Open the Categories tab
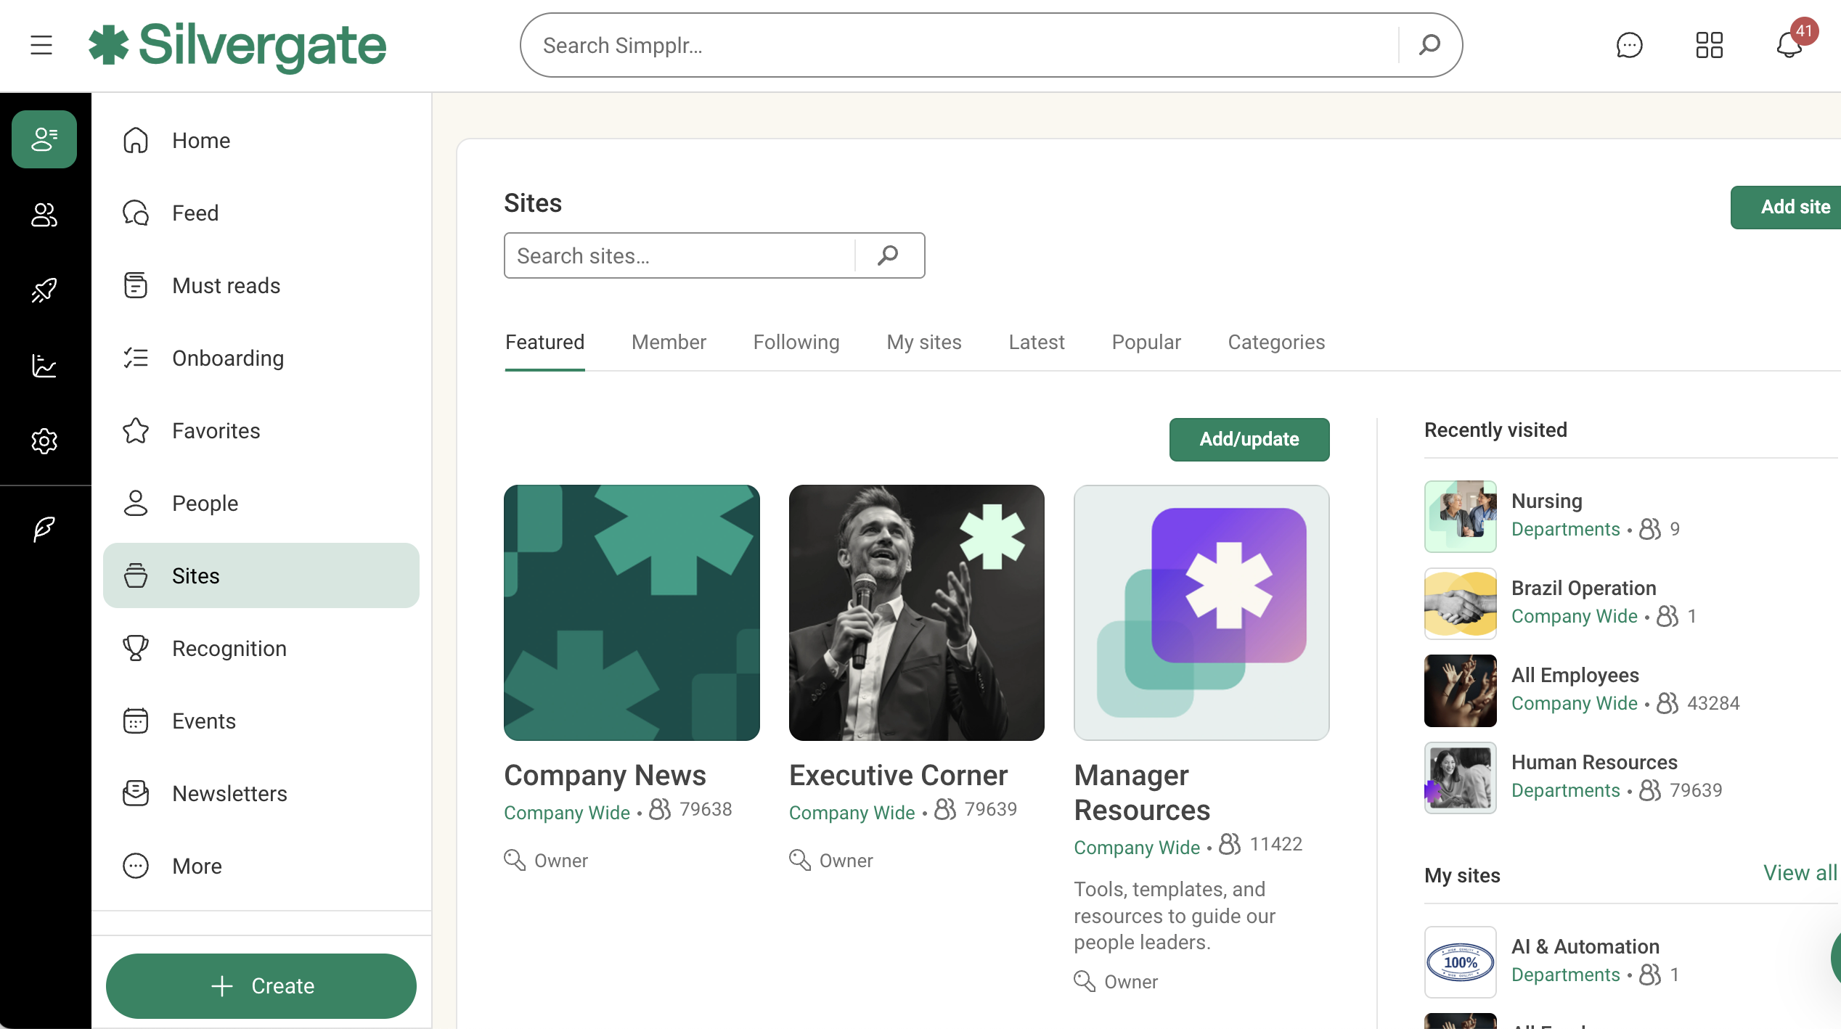Screen dimensions: 1841x1029 (1275, 343)
